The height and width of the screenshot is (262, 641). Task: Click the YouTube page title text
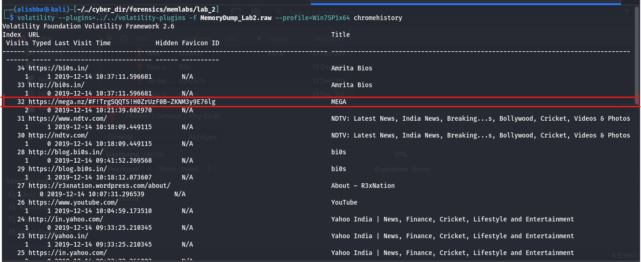click(344, 202)
